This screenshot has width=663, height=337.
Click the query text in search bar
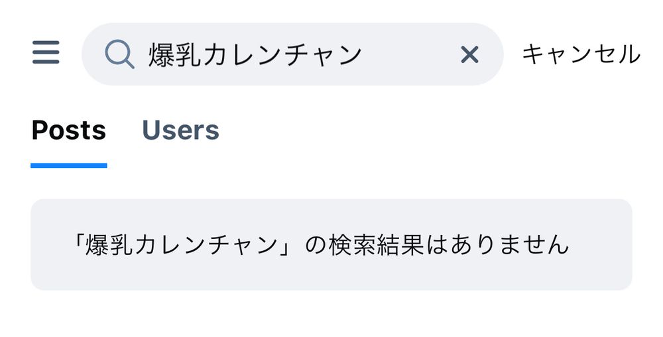click(255, 54)
